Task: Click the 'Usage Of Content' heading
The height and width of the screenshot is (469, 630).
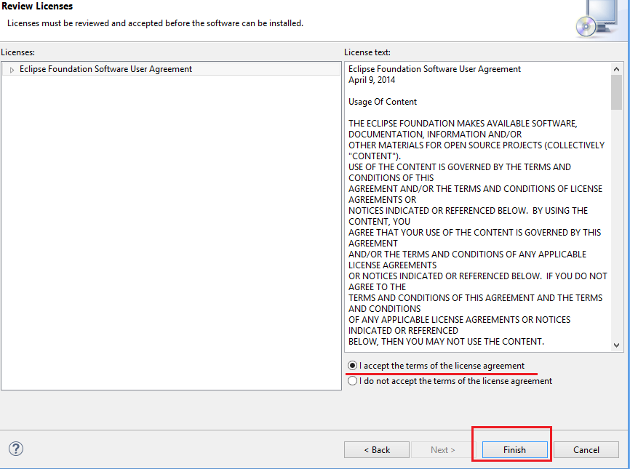Action: [383, 102]
